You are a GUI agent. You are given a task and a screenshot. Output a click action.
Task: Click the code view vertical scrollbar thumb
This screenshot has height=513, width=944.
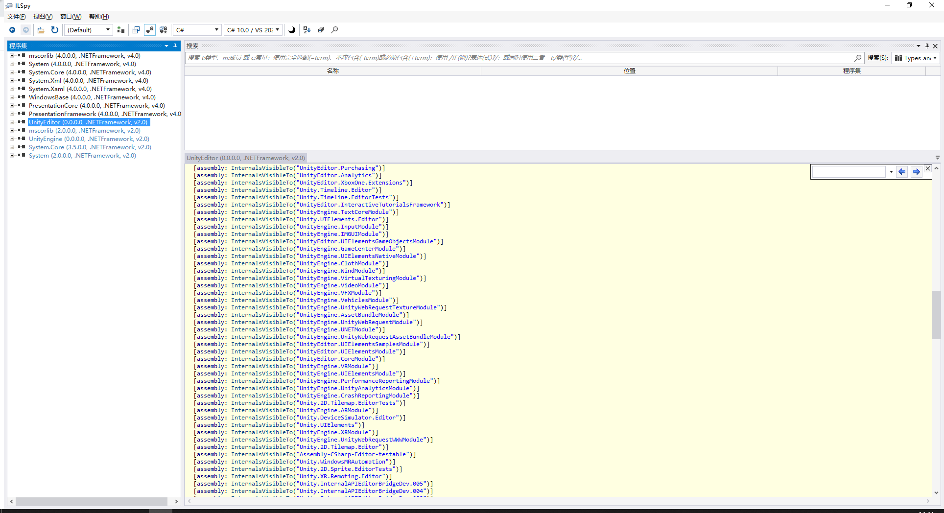[x=936, y=315]
